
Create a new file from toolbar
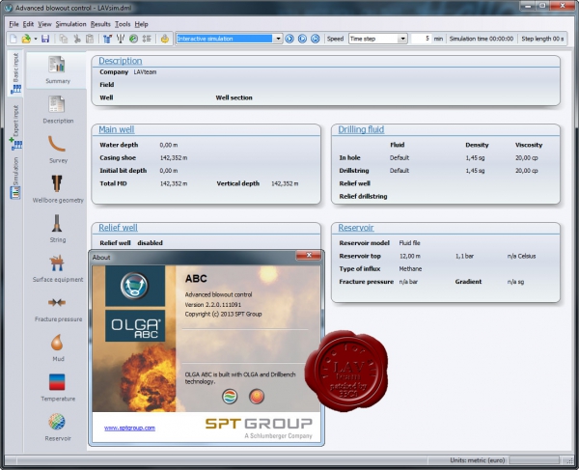[14, 39]
